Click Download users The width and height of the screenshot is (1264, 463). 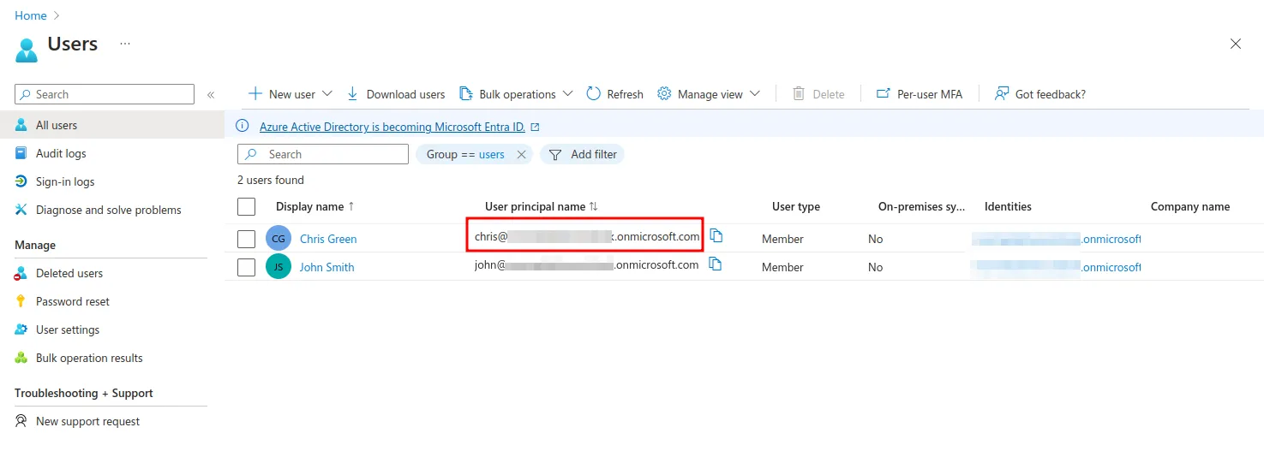[x=396, y=94]
